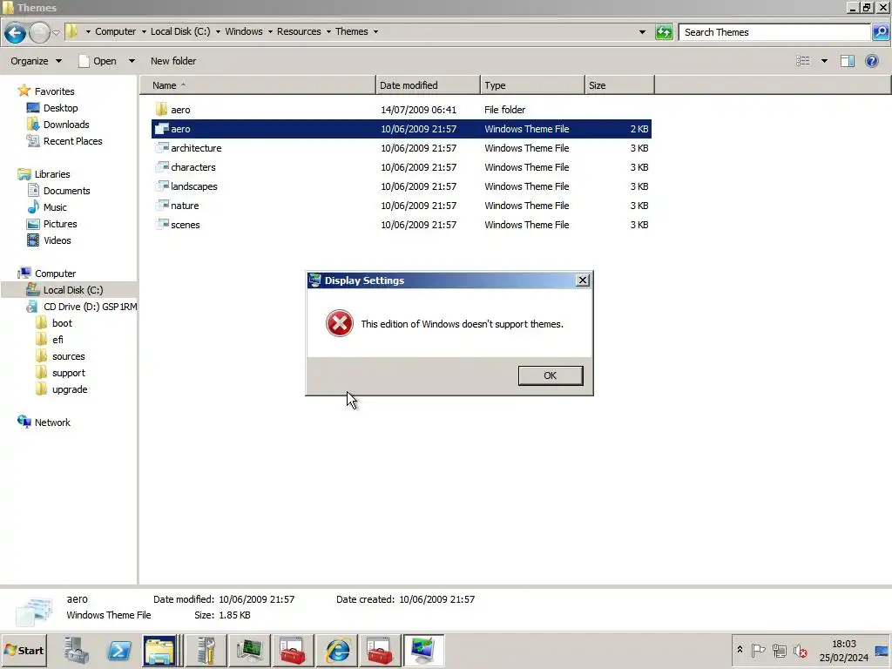Click the search magnifier icon

(x=880, y=32)
